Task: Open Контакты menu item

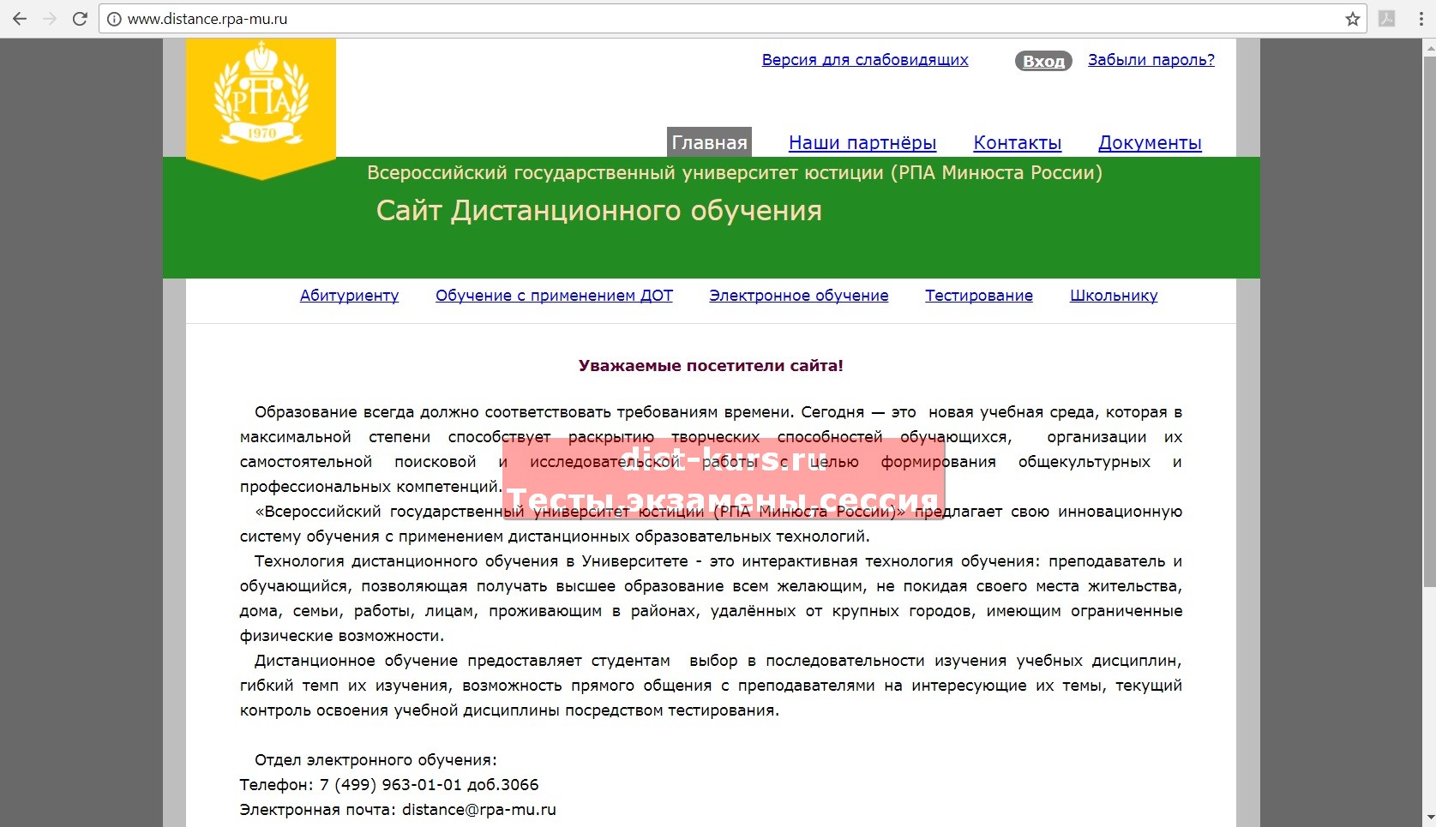Action: tap(1018, 143)
